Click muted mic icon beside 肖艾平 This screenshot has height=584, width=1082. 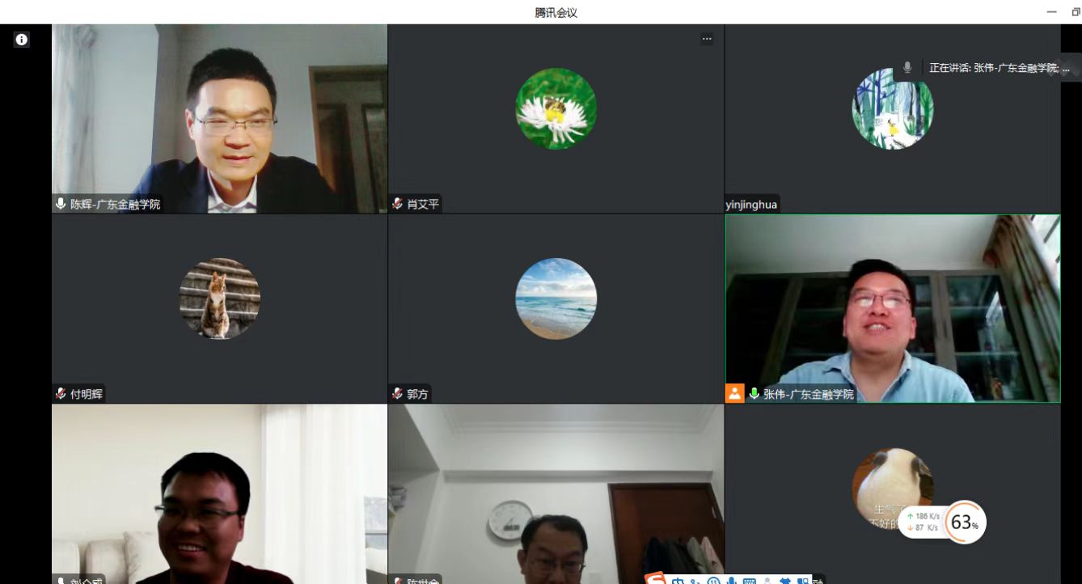(397, 204)
